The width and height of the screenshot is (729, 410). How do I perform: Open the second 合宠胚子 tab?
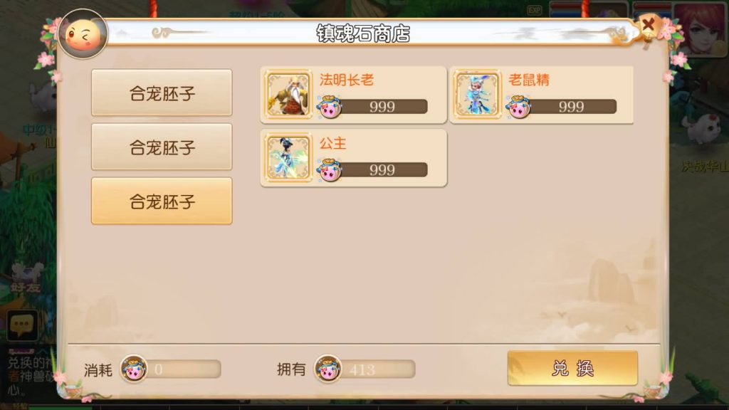(x=162, y=147)
